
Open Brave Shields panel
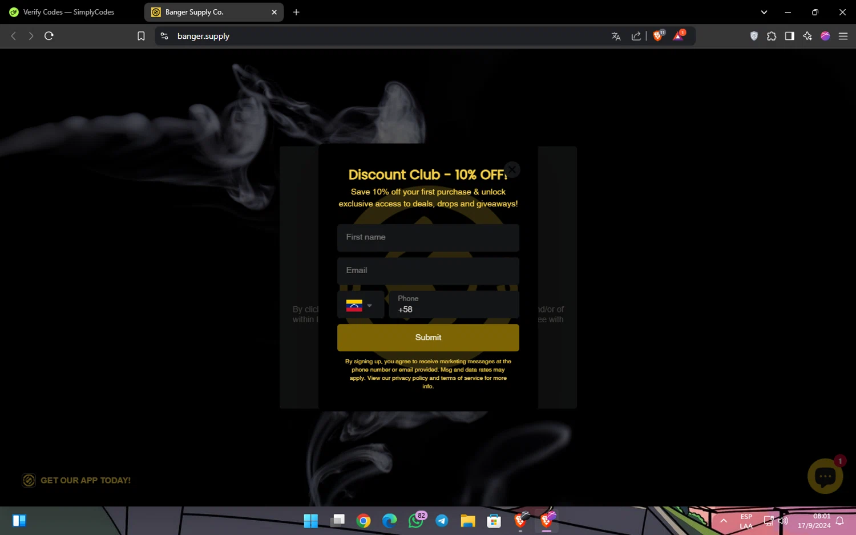658,36
